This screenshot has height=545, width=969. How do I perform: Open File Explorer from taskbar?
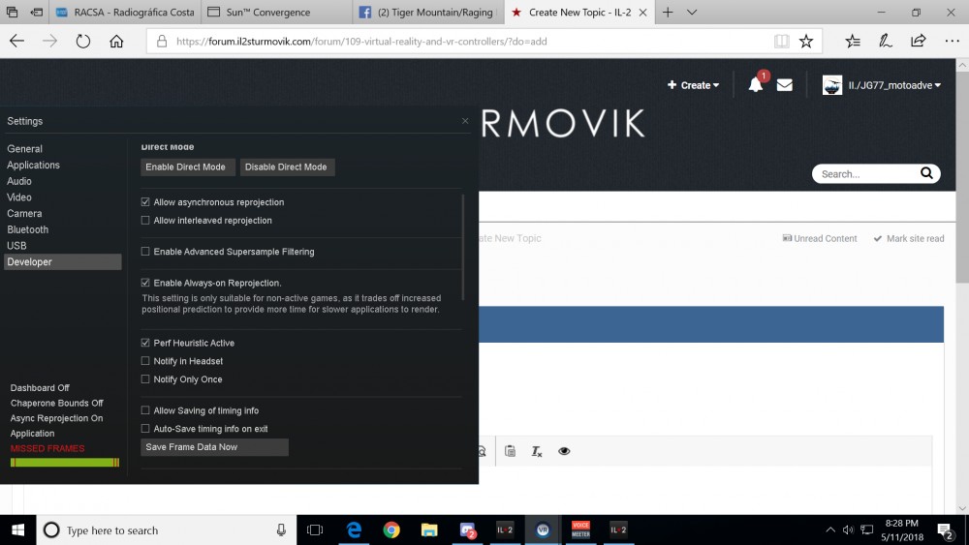429,530
